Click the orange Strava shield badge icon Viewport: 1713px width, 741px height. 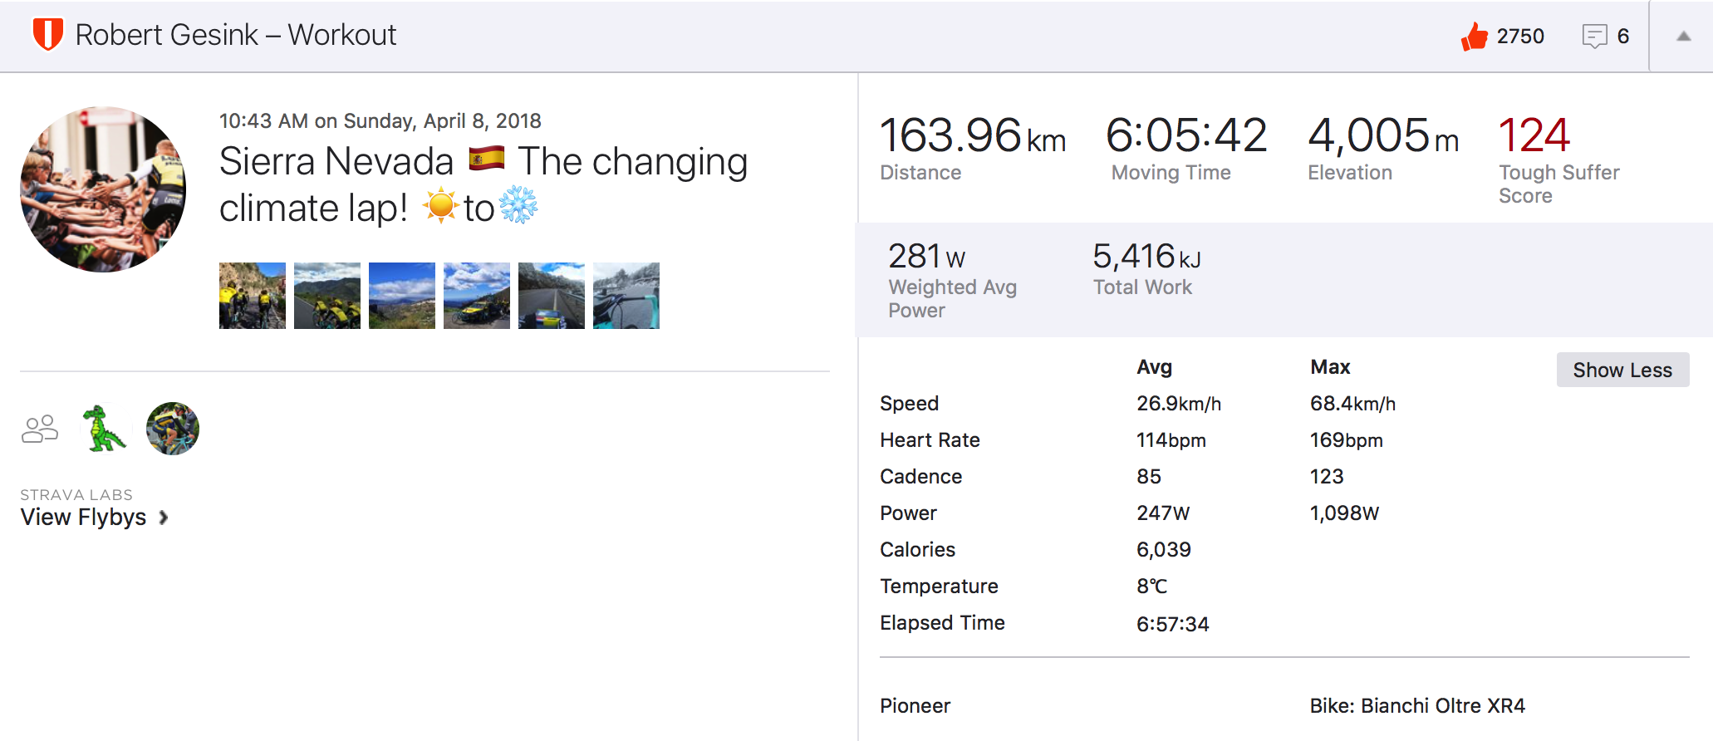47,35
